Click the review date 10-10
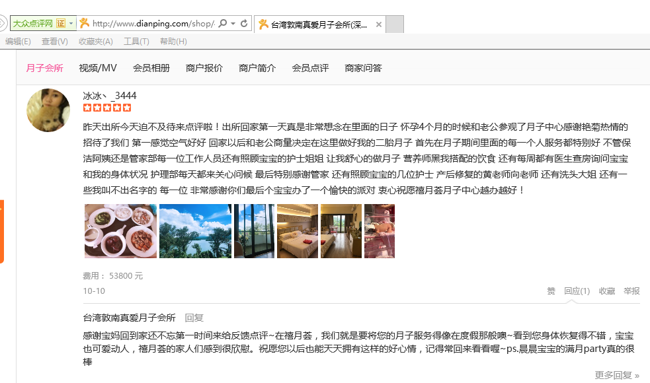This screenshot has height=383, width=650. click(94, 291)
